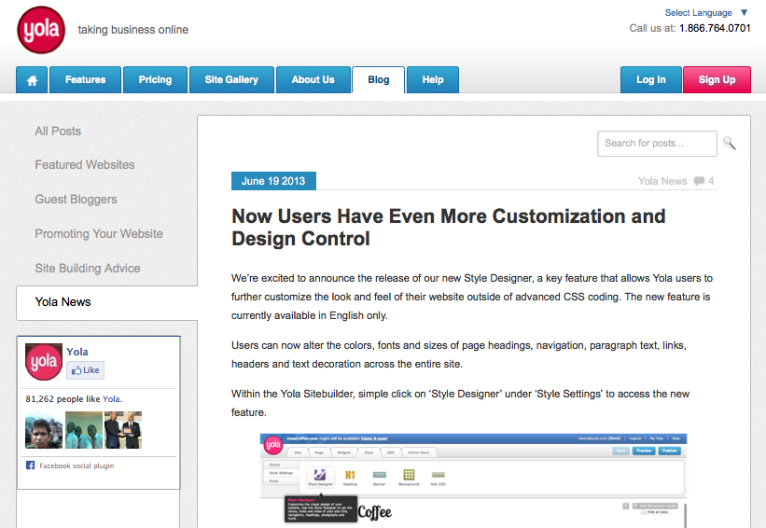
Task: Click the Yola News post tag
Action: click(x=662, y=181)
